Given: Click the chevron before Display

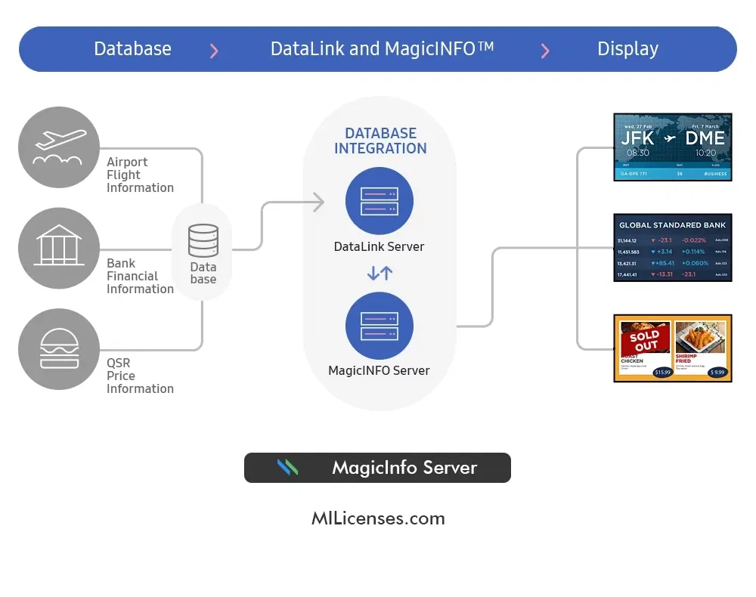Looking at the screenshot, I should [x=545, y=51].
